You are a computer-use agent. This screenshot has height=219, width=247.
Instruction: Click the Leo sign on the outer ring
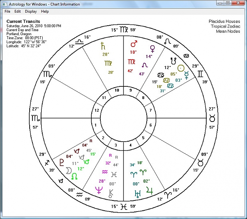pos(168,41)
